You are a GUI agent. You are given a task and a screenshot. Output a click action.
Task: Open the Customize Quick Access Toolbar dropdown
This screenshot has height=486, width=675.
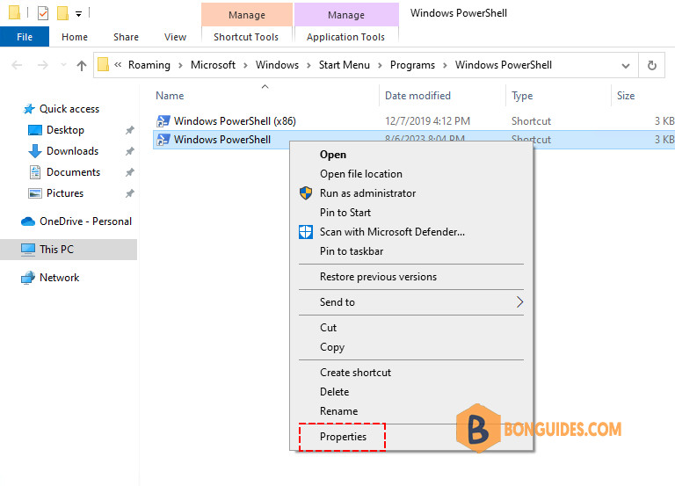coord(78,14)
